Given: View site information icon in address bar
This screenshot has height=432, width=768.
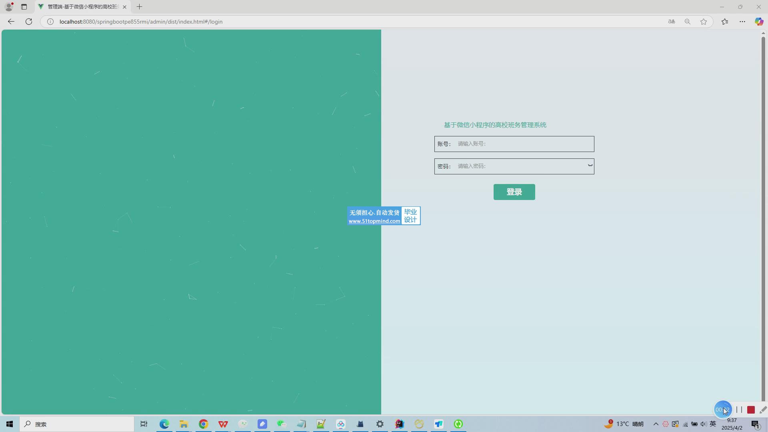Looking at the screenshot, I should pyautogui.click(x=50, y=22).
